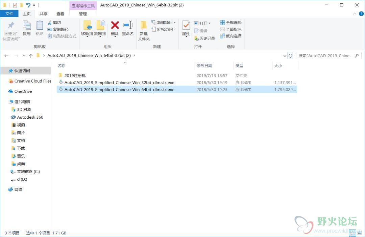Select the 2019注册机 folder

point(75,76)
